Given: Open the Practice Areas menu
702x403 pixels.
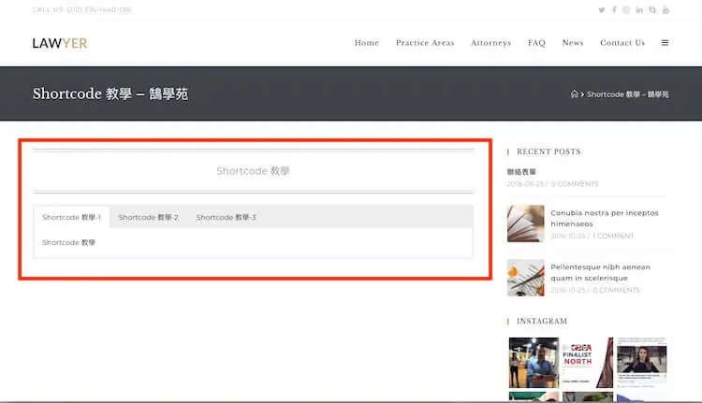Looking at the screenshot, I should [425, 42].
